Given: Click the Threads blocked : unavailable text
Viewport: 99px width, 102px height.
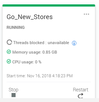Looking at the screenshot, I should pos(41,43).
